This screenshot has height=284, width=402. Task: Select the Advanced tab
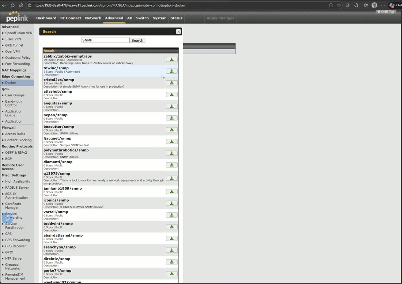[x=114, y=18]
